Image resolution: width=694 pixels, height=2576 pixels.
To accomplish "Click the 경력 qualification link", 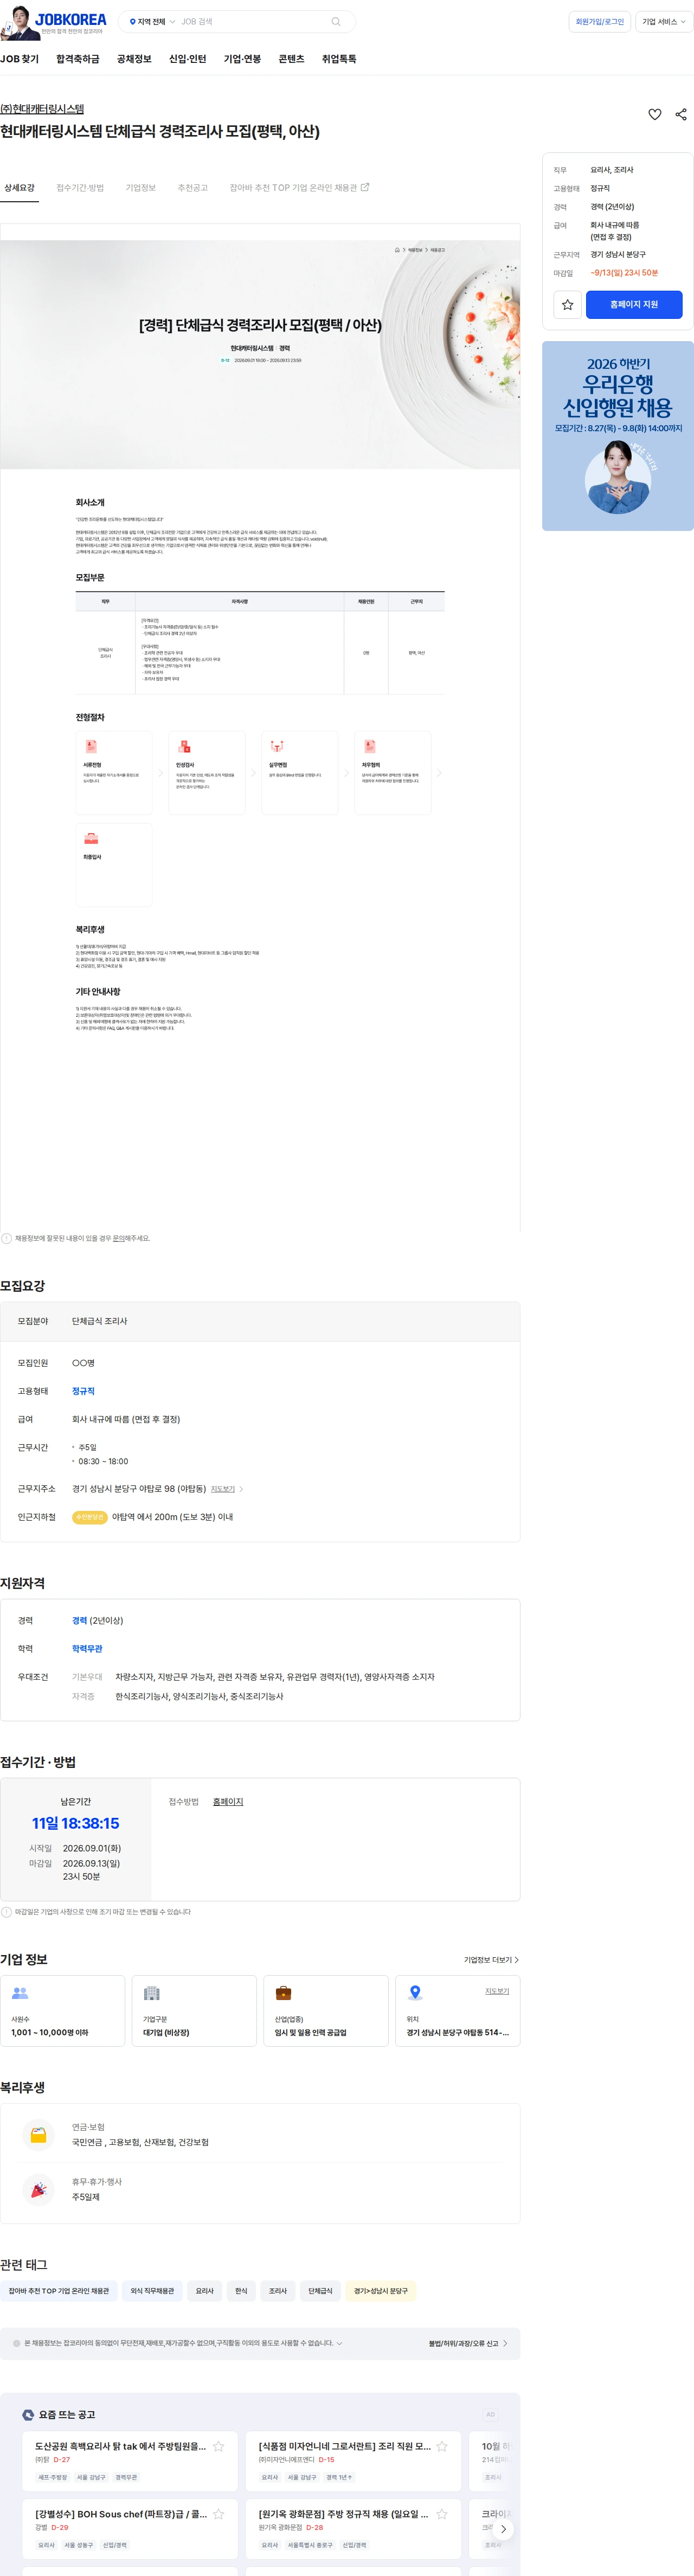I will pos(79,1620).
